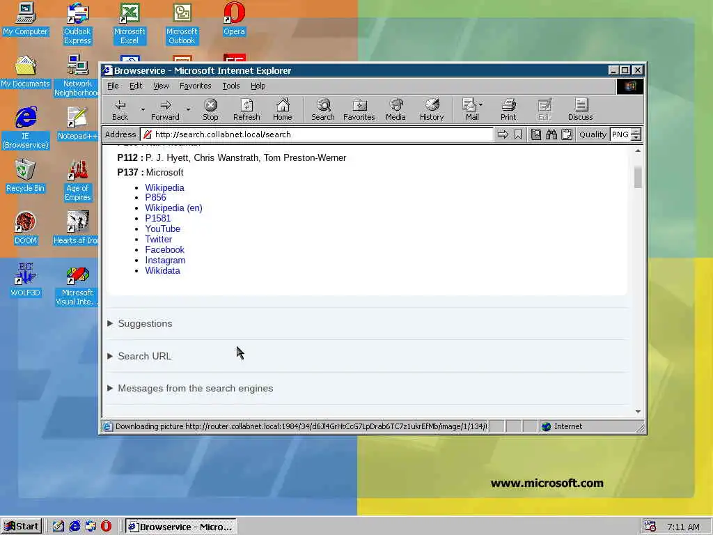
Task: Stop loading the page
Action: pyautogui.click(x=210, y=110)
